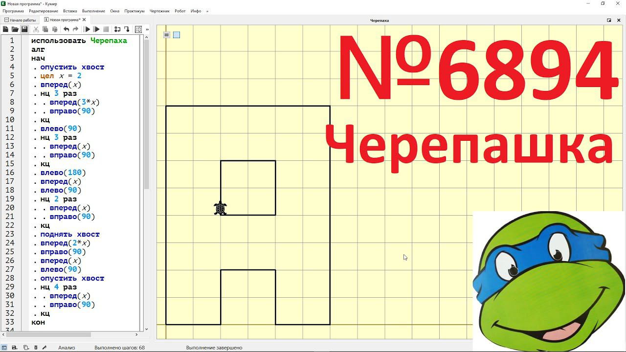626x352 pixels.
Task: Open the Программа menu
Action: (x=13, y=11)
